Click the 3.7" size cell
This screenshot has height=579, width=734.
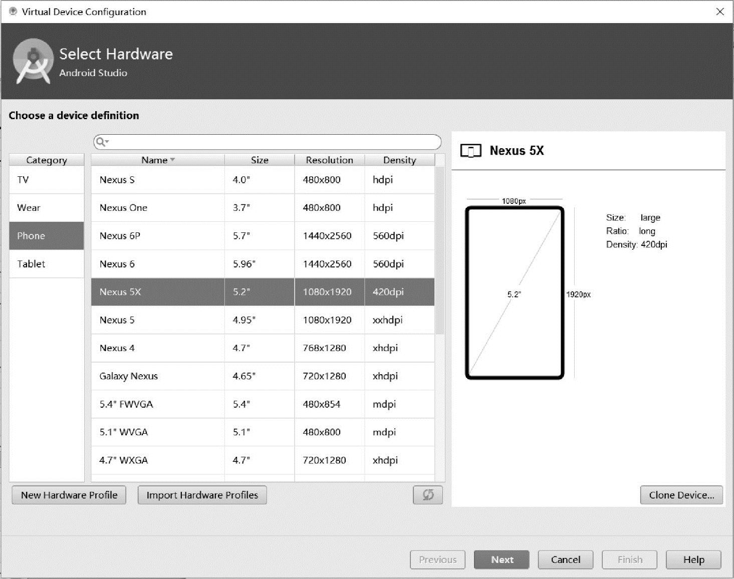[x=260, y=208]
